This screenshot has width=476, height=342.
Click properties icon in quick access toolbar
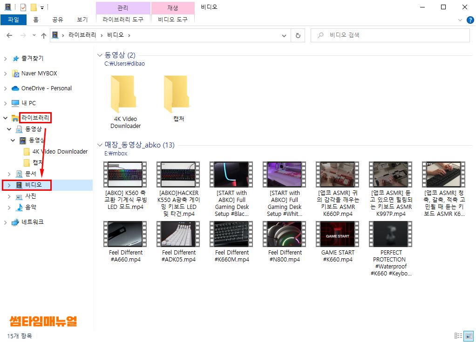coord(23,7)
